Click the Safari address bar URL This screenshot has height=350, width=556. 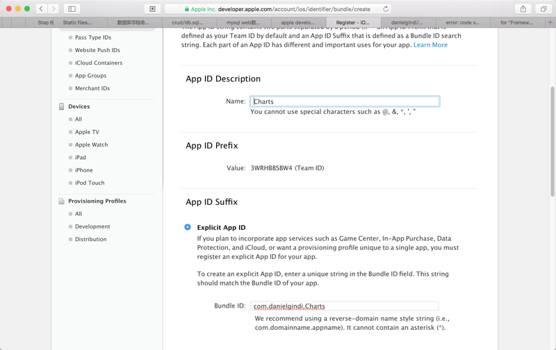294,9
